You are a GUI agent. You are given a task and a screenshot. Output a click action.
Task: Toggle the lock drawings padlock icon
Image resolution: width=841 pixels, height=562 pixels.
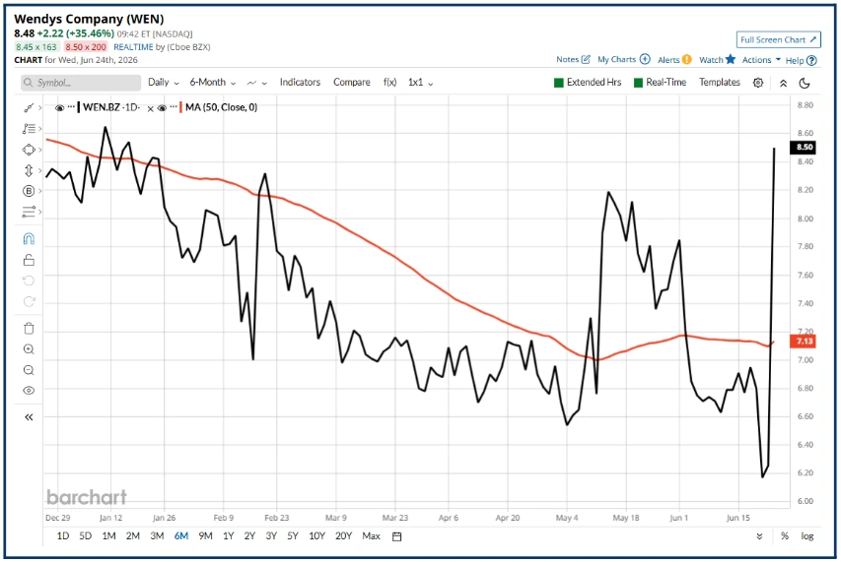point(29,260)
